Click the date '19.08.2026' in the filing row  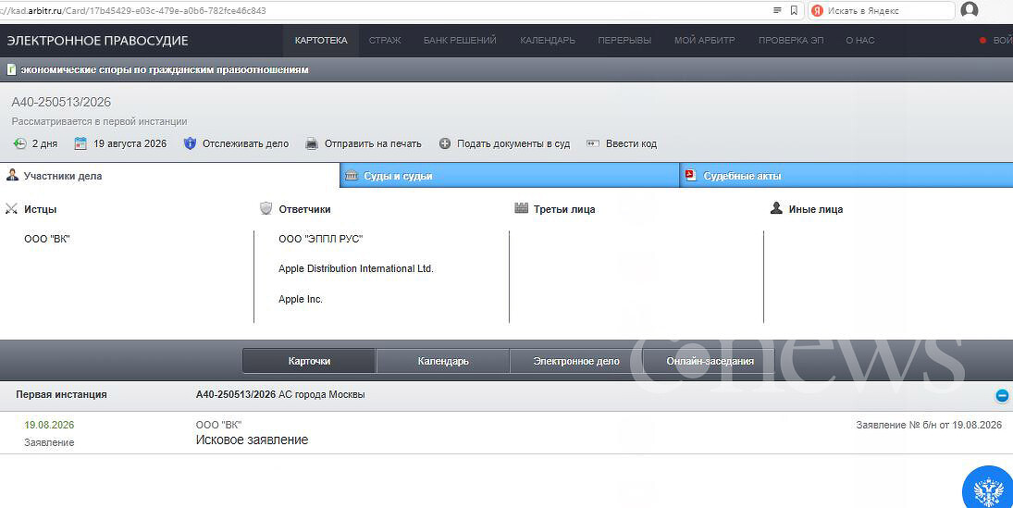click(49, 426)
